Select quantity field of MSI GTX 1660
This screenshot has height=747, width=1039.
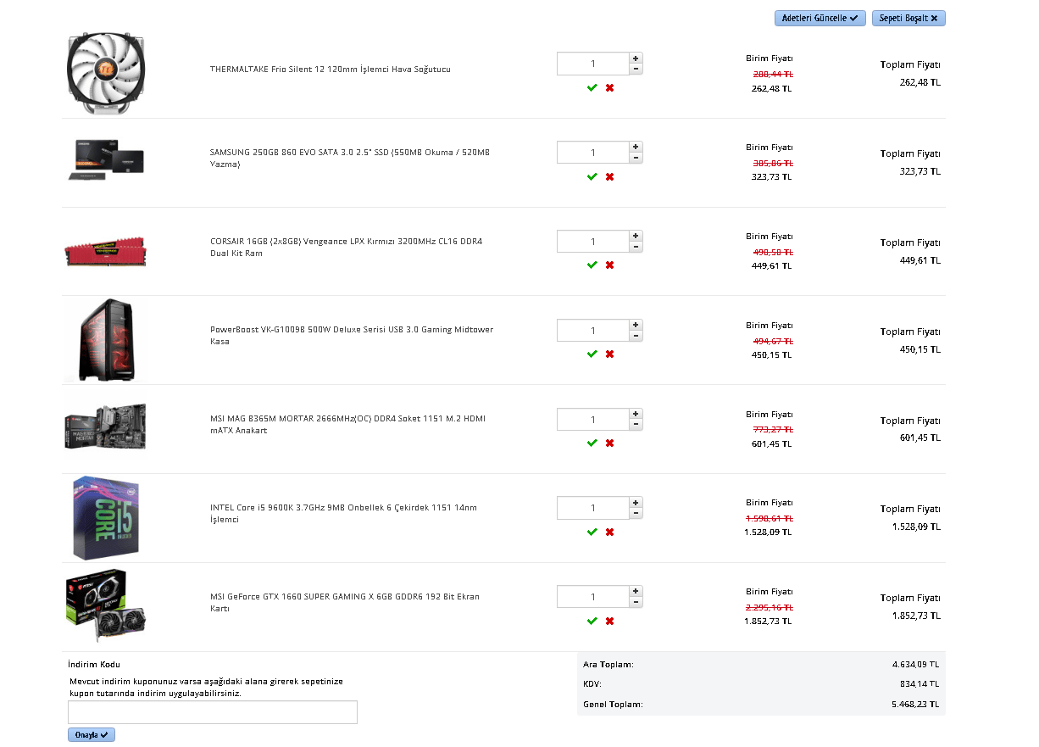tap(593, 597)
